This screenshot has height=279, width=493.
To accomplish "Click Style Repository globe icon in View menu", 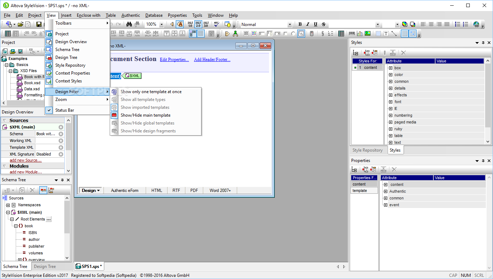I will 49,65.
